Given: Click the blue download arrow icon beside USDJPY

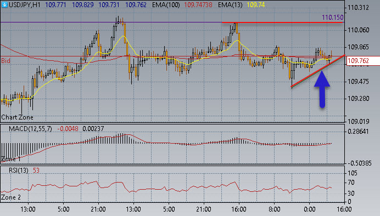Looking at the screenshot, I should (x=4, y=4).
